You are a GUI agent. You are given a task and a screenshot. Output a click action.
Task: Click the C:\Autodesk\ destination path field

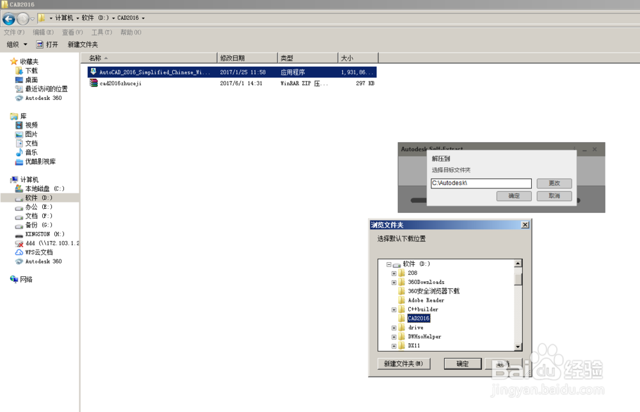click(481, 183)
